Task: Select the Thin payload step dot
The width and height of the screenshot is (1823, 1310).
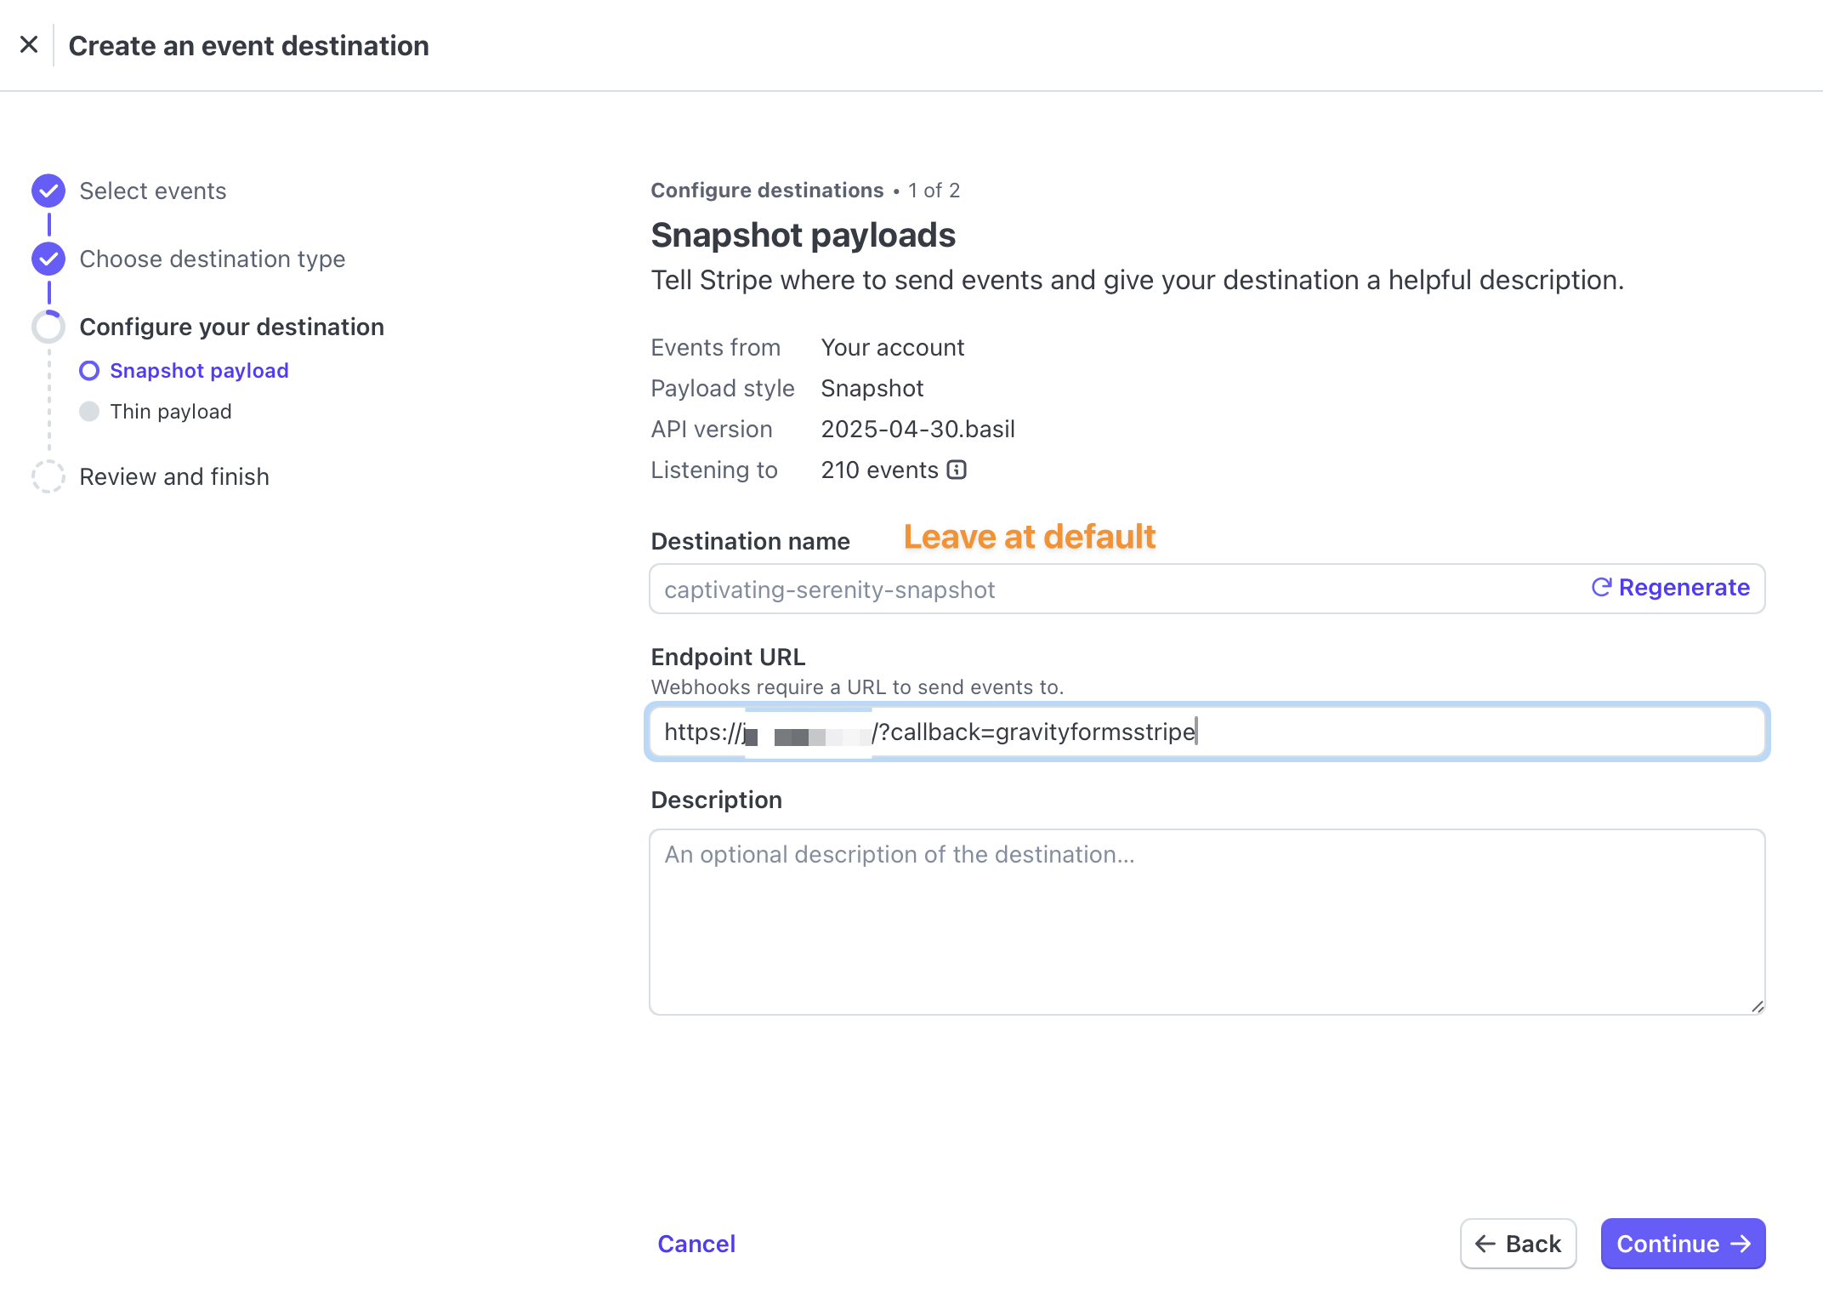Action: coord(89,412)
